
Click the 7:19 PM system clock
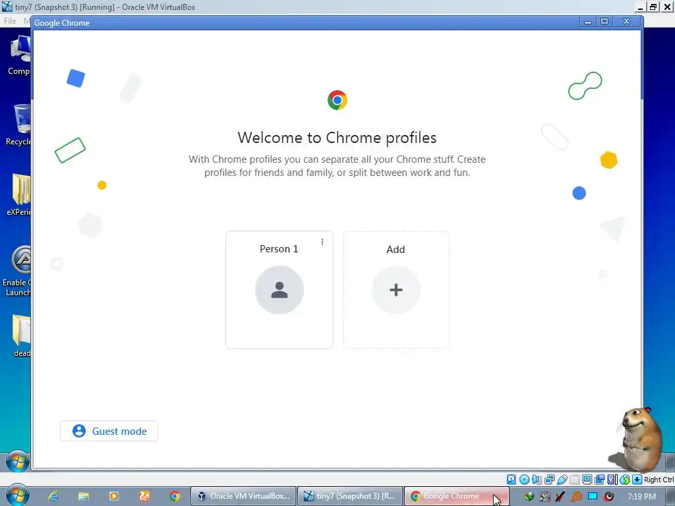tap(641, 497)
